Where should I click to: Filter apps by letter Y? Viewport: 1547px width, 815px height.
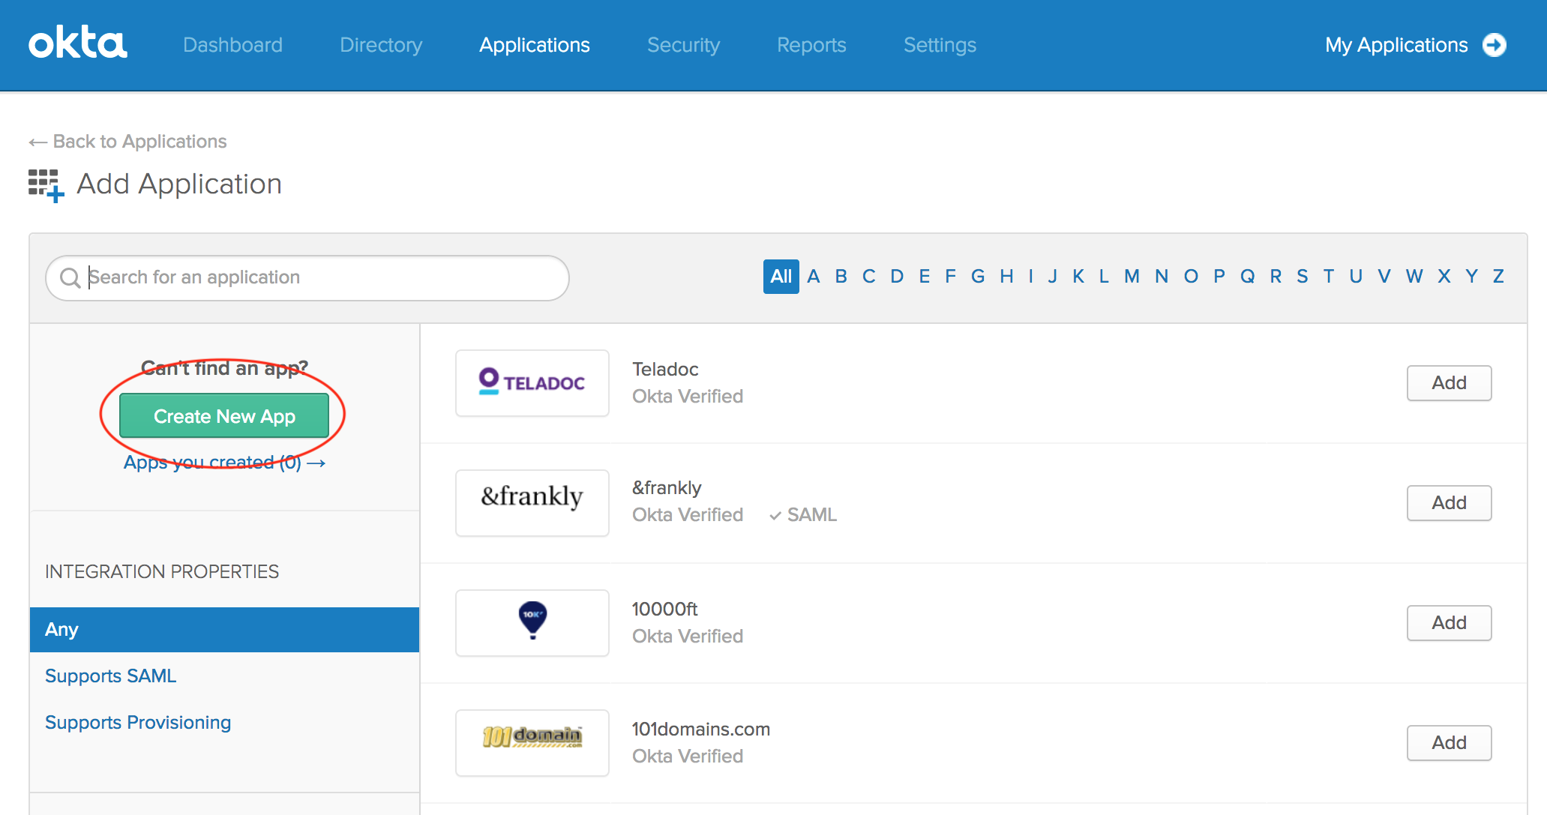(1472, 277)
